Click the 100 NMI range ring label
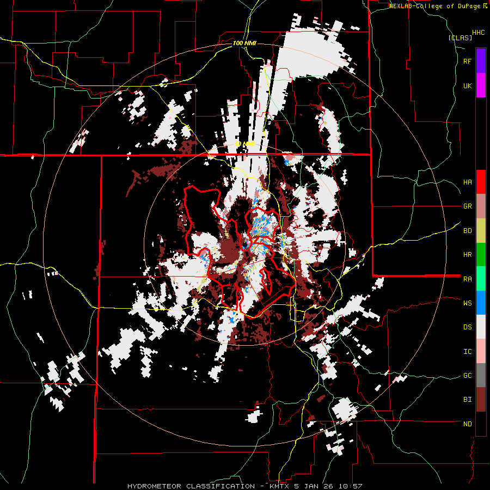The image size is (490, 490). click(244, 43)
